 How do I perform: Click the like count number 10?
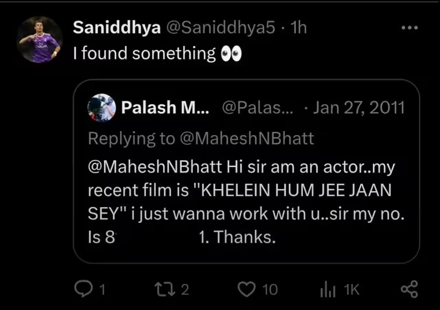point(270,290)
